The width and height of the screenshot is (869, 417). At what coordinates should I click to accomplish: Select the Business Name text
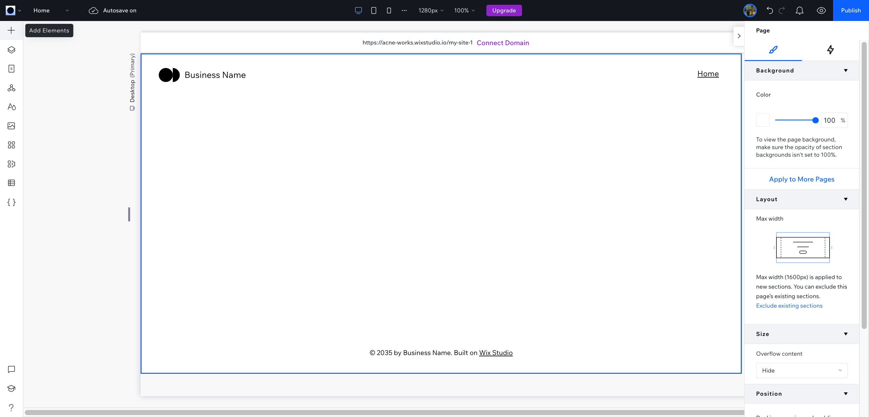click(x=215, y=75)
